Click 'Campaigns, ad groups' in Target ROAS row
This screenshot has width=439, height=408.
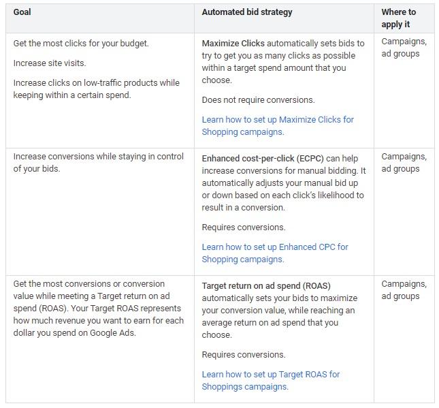coord(404,290)
